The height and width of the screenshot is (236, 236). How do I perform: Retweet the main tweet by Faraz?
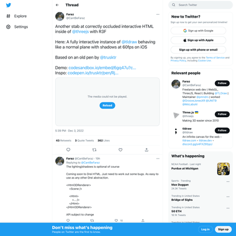coord(94,150)
